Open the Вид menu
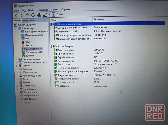 [24, 10]
